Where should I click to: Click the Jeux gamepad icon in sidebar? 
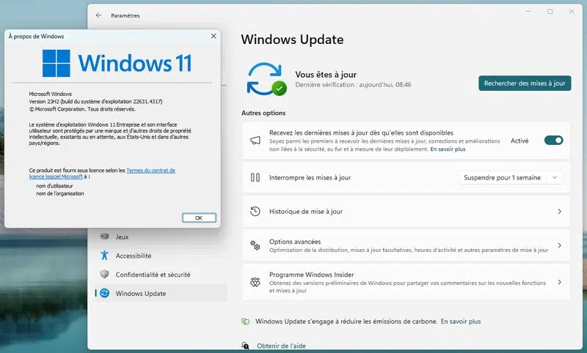coord(105,237)
